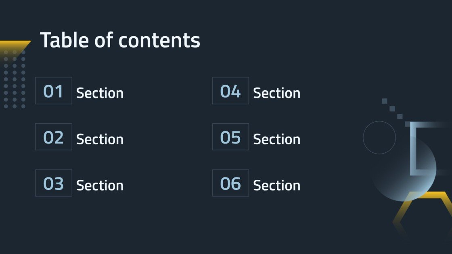Select the 01 number box
Image resolution: width=452 pixels, height=254 pixels.
point(54,91)
